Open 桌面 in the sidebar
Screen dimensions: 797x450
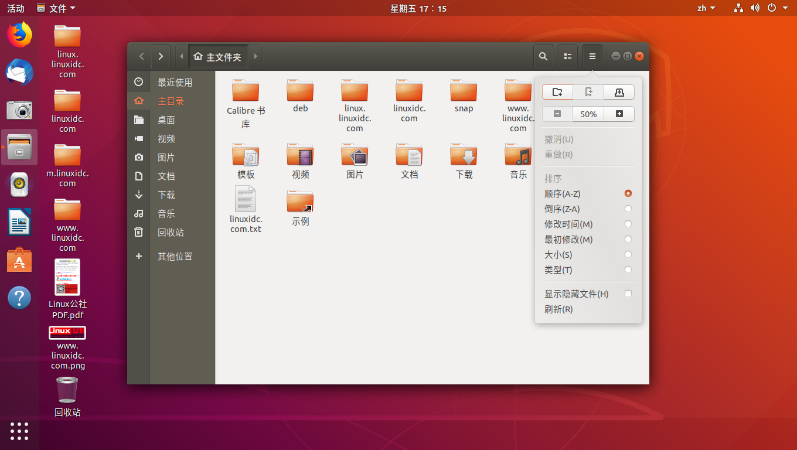click(171, 120)
